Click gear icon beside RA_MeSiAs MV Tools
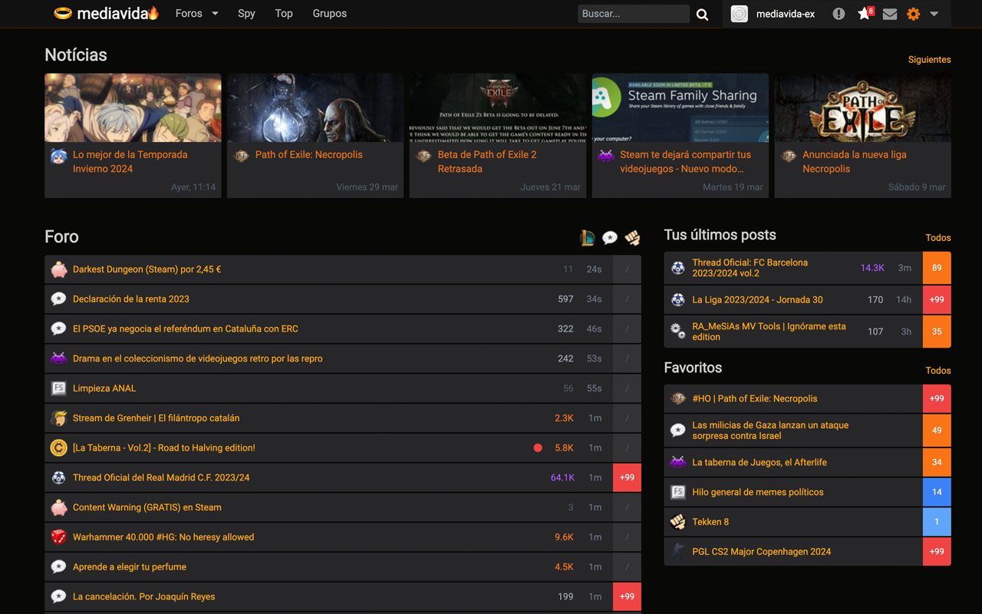Viewport: 982px width, 614px height. click(677, 332)
